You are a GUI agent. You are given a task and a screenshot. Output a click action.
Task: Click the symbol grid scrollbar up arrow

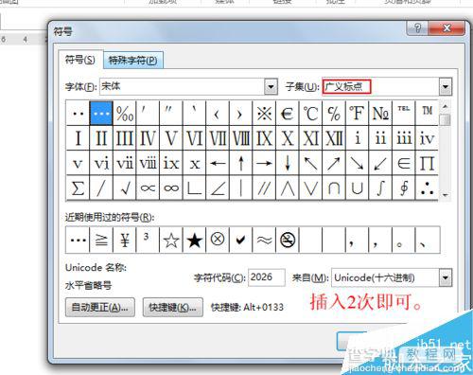[x=445, y=106]
